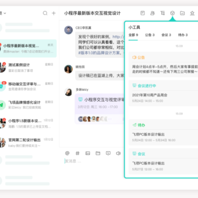Click the baby:我们要持续关注 preview text
Viewport: 198px width, 198px height.
point(24,146)
